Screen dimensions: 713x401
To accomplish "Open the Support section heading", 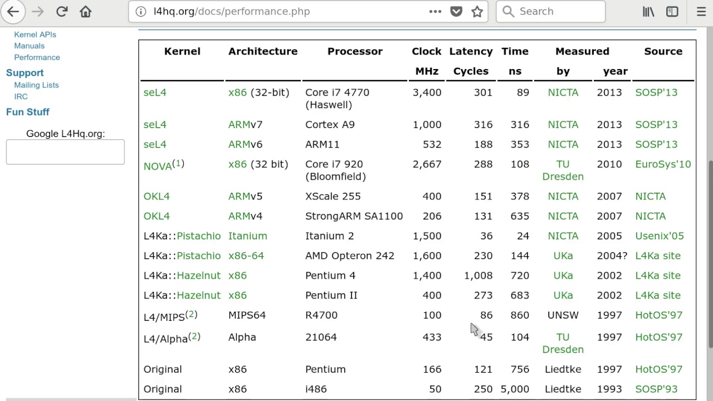I will tap(25, 73).
